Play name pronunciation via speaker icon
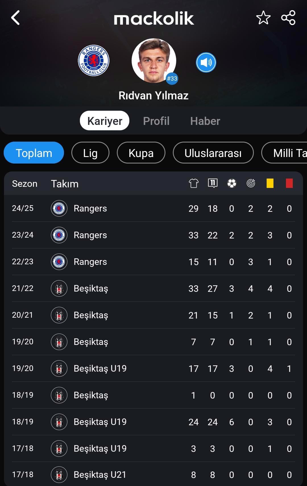The width and height of the screenshot is (307, 486). 206,62
